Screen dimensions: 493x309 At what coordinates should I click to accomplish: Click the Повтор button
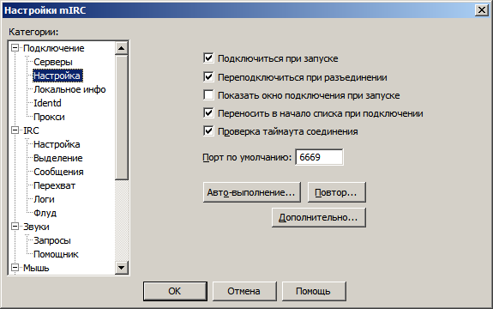pyautogui.click(x=336, y=192)
